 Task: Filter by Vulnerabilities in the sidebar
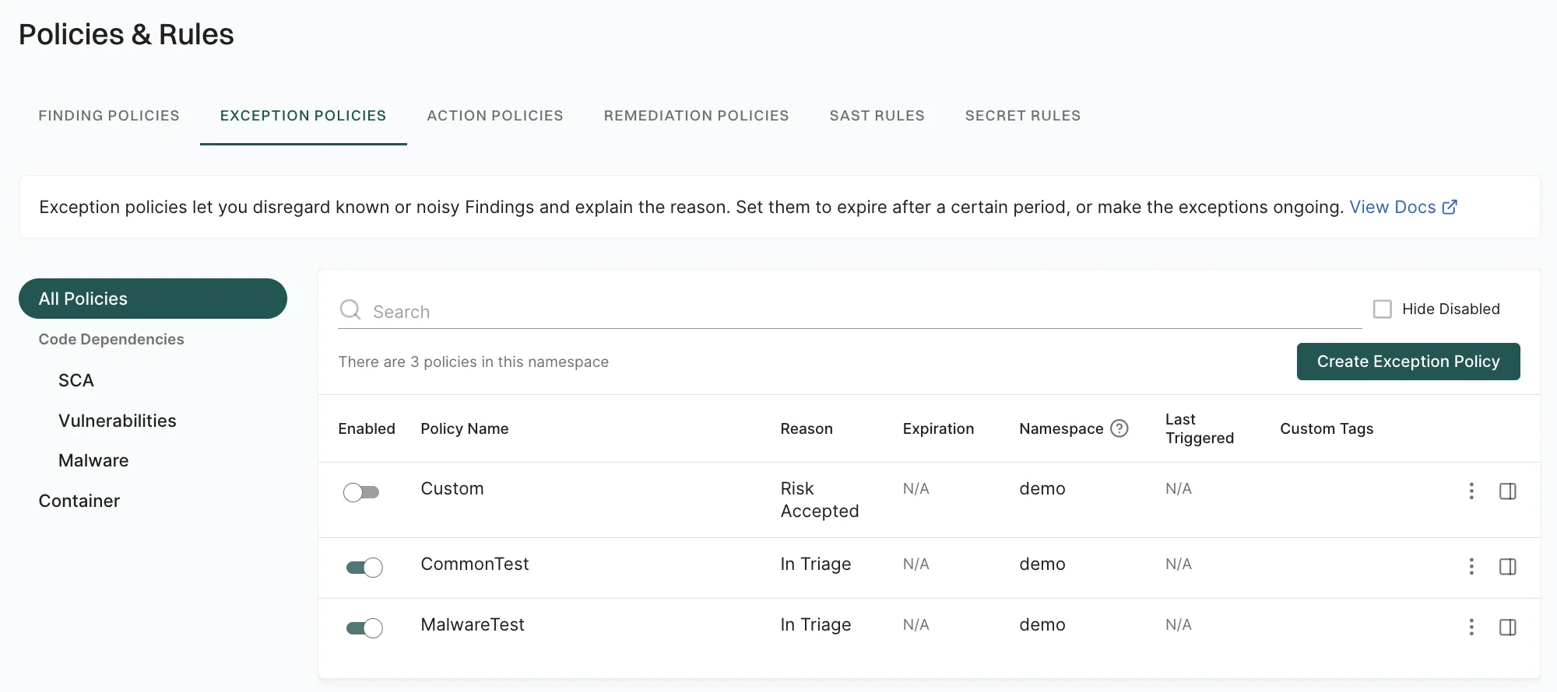pos(118,421)
